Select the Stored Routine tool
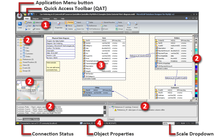This screenshot has width=214, height=137. [108, 23]
